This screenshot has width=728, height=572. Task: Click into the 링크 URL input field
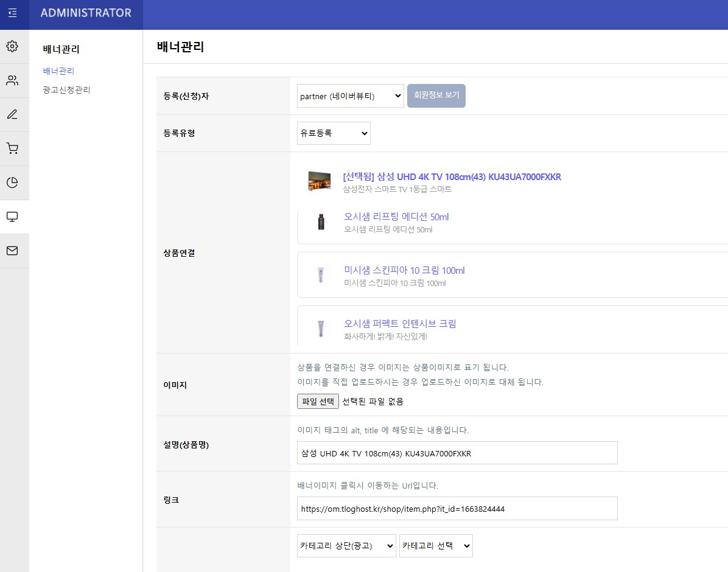coord(457,509)
